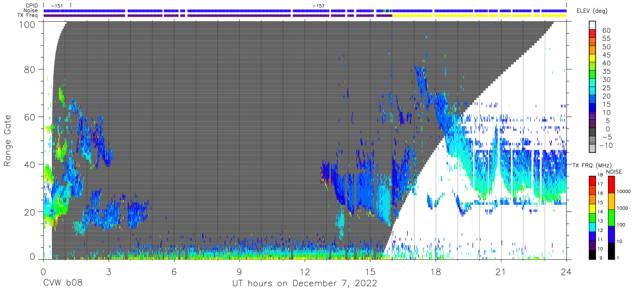Screen dimensions: 637x294
Task: Select the -157 CPID value
Action: coord(318,6)
